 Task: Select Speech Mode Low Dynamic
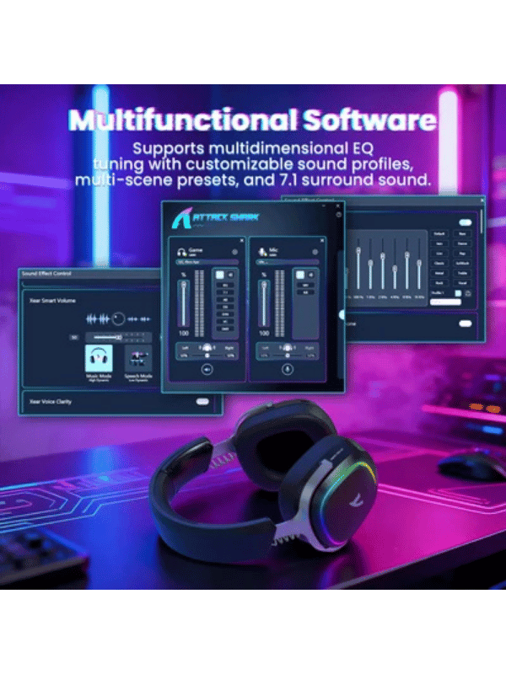pyautogui.click(x=138, y=362)
